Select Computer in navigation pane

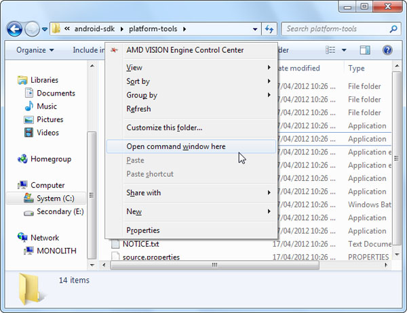(47, 185)
